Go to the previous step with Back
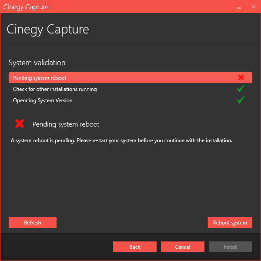Viewport: 261px width, 261px height. 135,247
